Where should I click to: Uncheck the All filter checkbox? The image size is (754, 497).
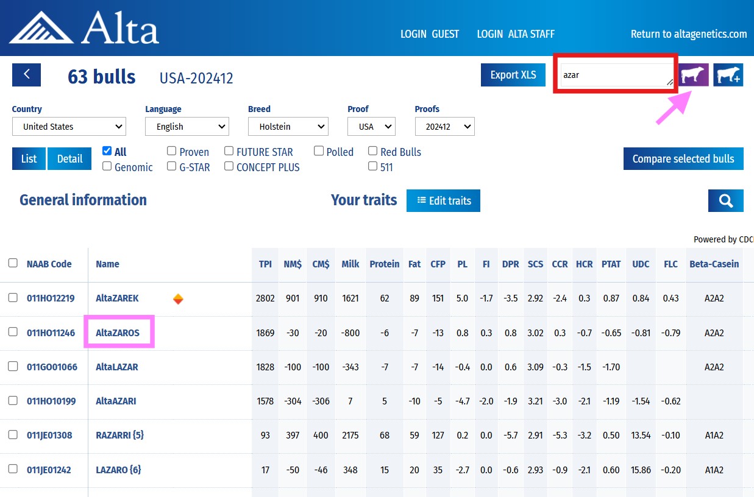107,151
